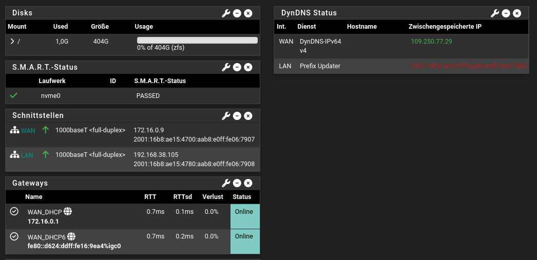Image resolution: width=537 pixels, height=260 pixels.
Task: Configure Schnittstellen widget via wrench icon
Action: (226, 116)
